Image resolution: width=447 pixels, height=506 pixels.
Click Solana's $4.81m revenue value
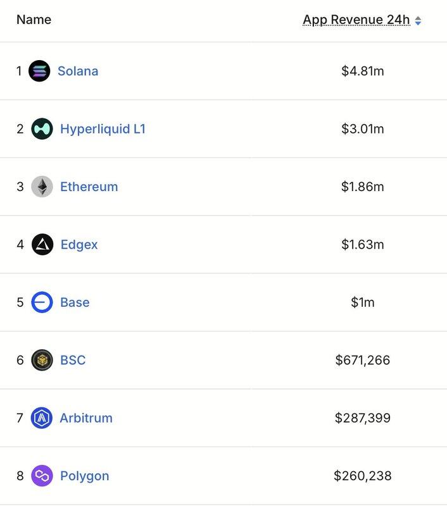pos(362,71)
